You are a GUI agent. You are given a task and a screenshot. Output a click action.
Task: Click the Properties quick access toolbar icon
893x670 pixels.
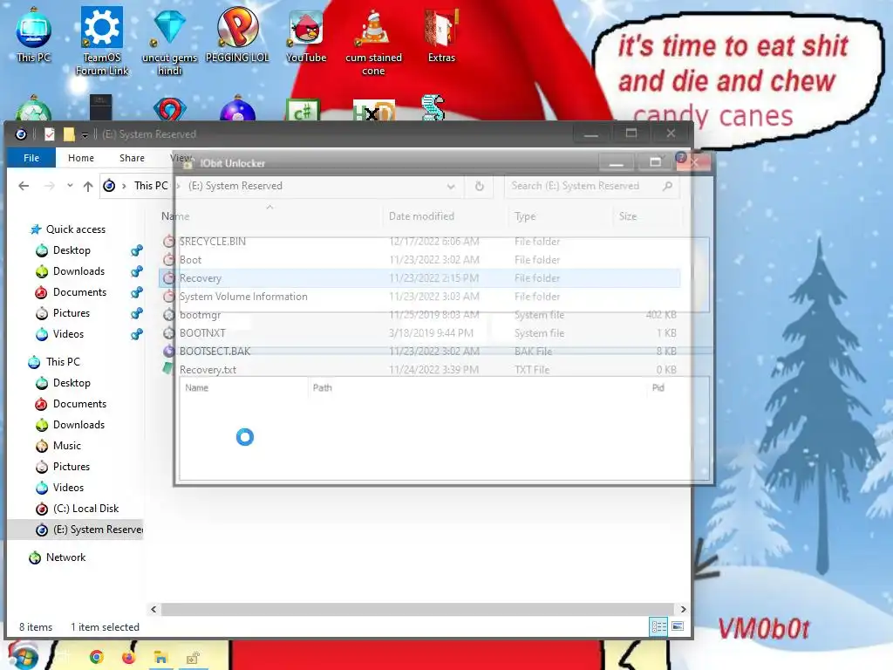tap(50, 133)
